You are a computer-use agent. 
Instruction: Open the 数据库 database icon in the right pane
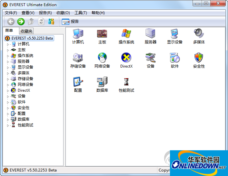[x=102, y=82]
